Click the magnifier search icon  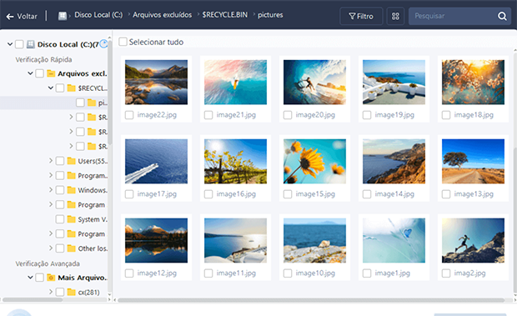pos(502,16)
